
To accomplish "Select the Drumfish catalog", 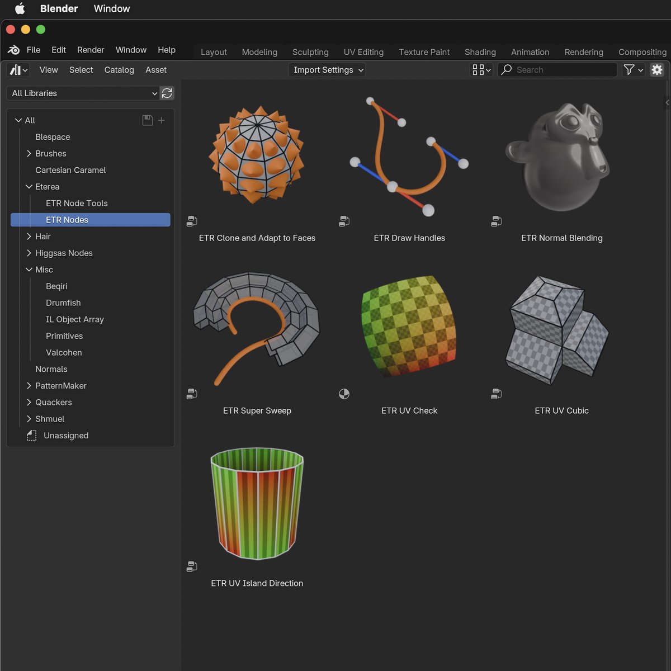I will (63, 303).
